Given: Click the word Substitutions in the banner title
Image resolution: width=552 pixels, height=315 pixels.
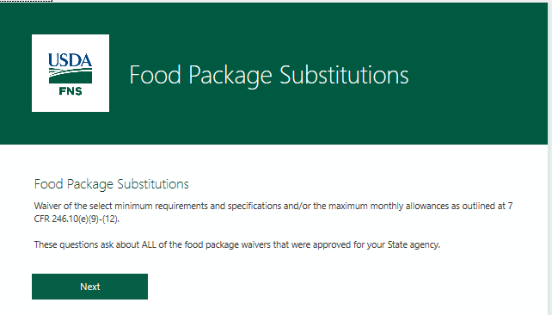Looking at the screenshot, I should point(344,75).
